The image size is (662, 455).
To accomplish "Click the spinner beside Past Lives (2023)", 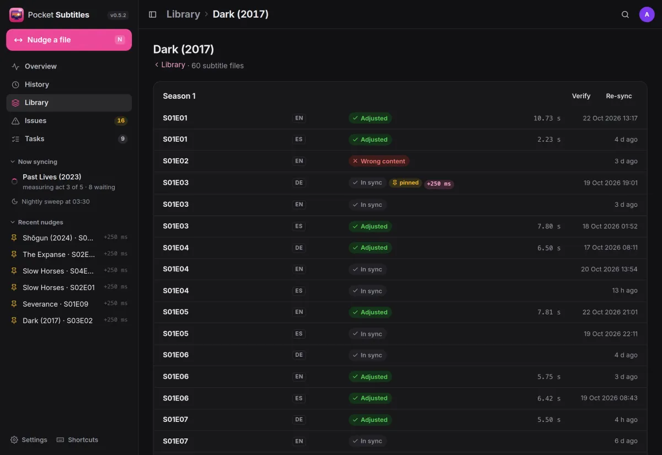I will [14, 181].
